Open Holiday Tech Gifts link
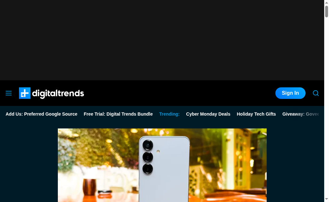Viewport: 329px width, 202px height. coord(256,114)
